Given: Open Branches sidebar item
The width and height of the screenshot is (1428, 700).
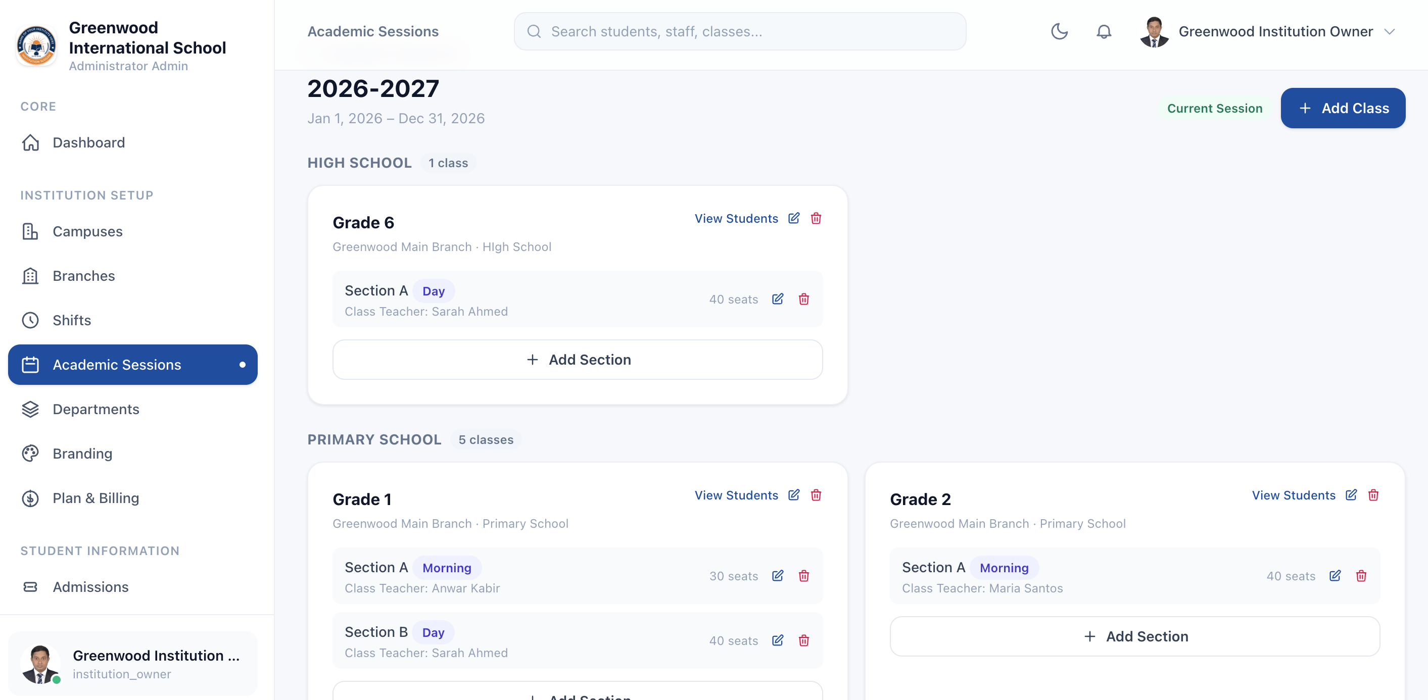Looking at the screenshot, I should point(132,276).
